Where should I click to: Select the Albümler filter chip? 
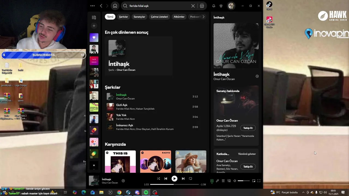179,17
